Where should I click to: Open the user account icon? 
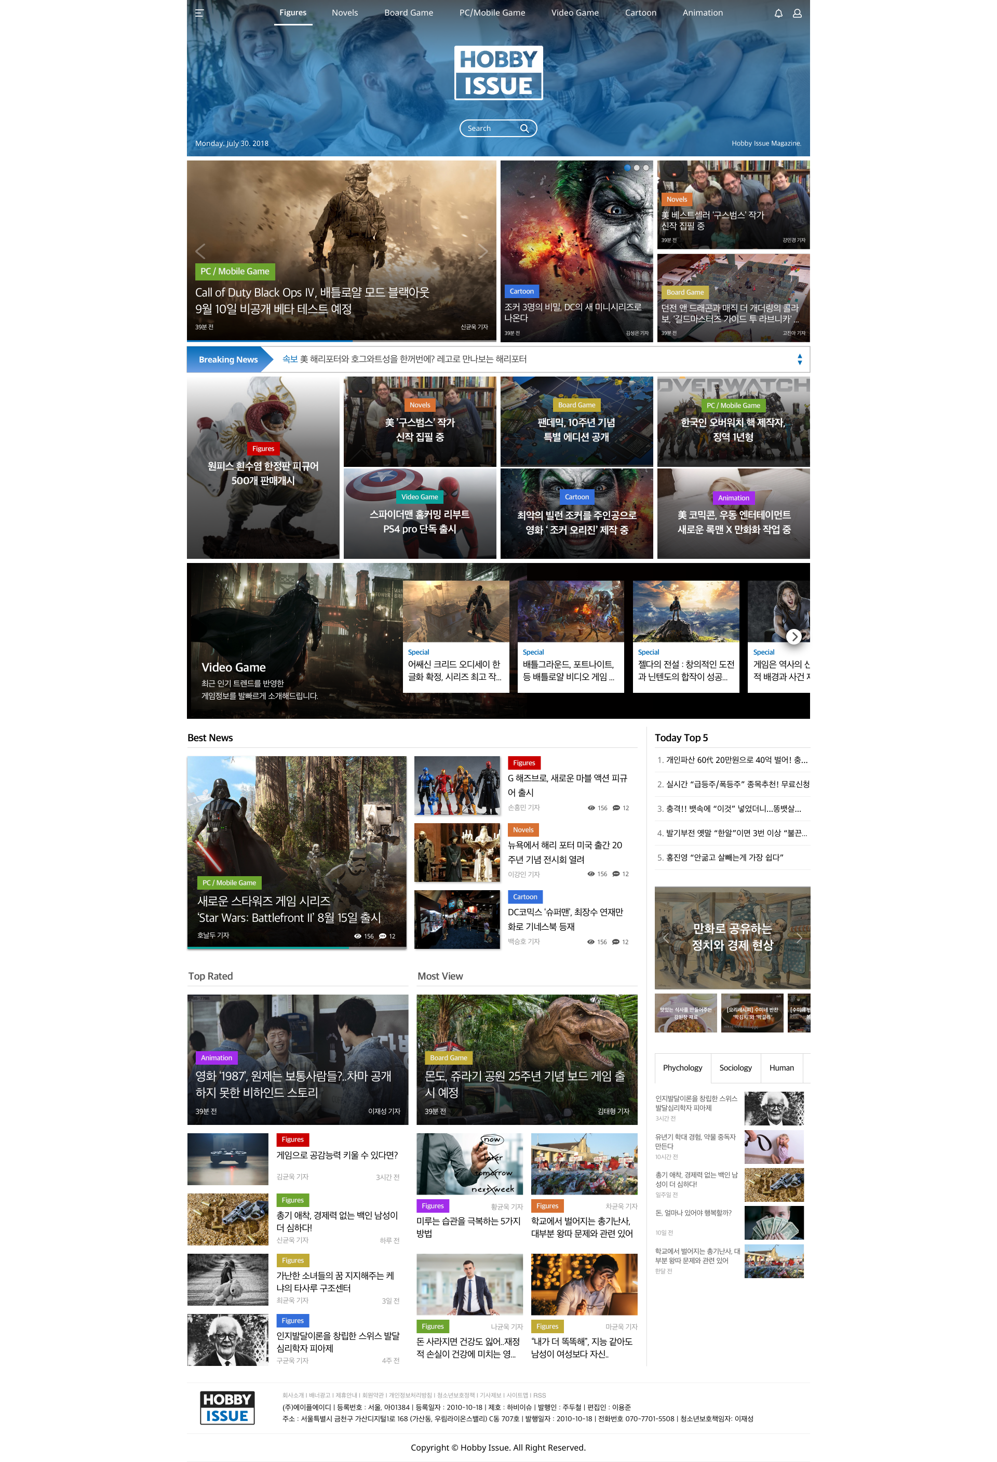797,13
